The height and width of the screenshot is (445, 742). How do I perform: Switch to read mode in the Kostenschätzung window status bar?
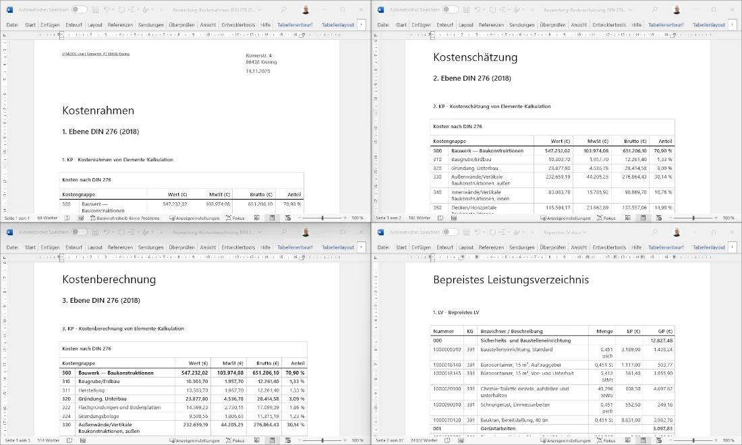tap(625, 218)
